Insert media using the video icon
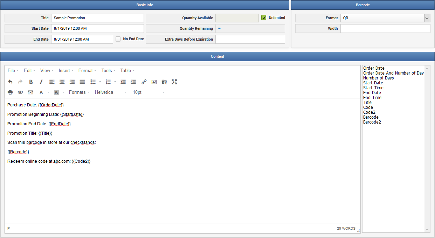The image size is (435, 238). click(30, 92)
